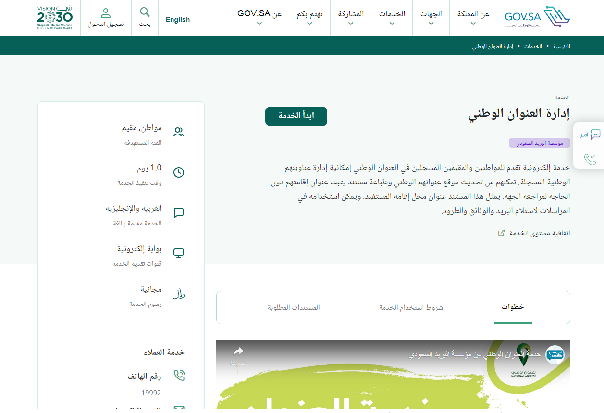Click the label وقت تنفيذ الخدمة
The image size is (604, 413).
139,183
